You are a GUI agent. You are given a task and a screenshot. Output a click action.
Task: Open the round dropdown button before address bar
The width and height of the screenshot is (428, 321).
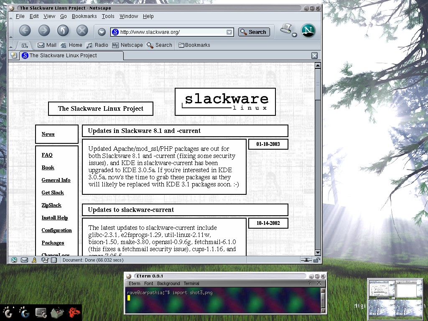coord(102,32)
